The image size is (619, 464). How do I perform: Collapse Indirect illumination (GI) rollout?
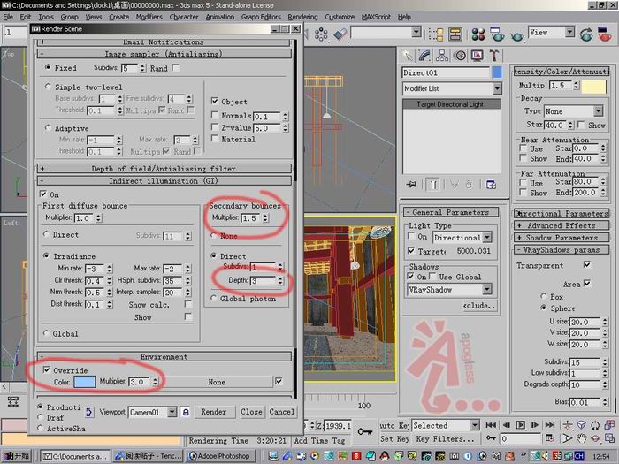coord(164,181)
